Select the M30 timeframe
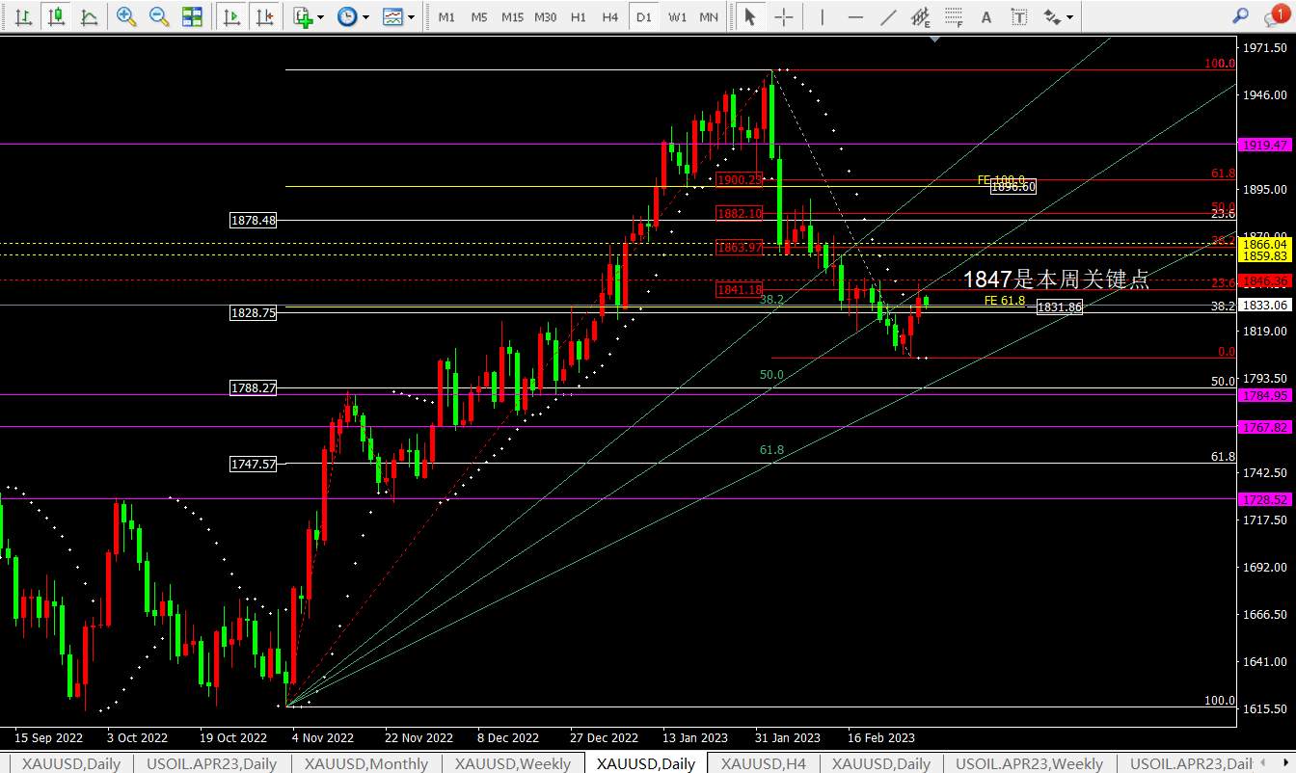 [x=546, y=17]
